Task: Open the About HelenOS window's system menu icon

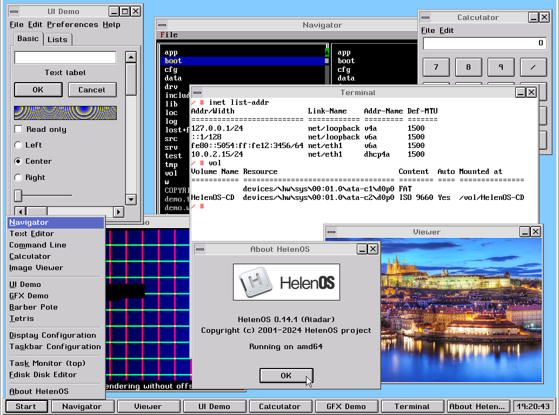Action: pos(200,249)
